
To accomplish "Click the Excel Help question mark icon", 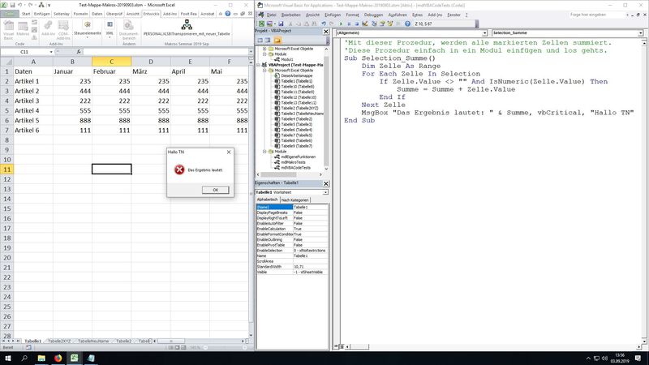I will 228,14.
